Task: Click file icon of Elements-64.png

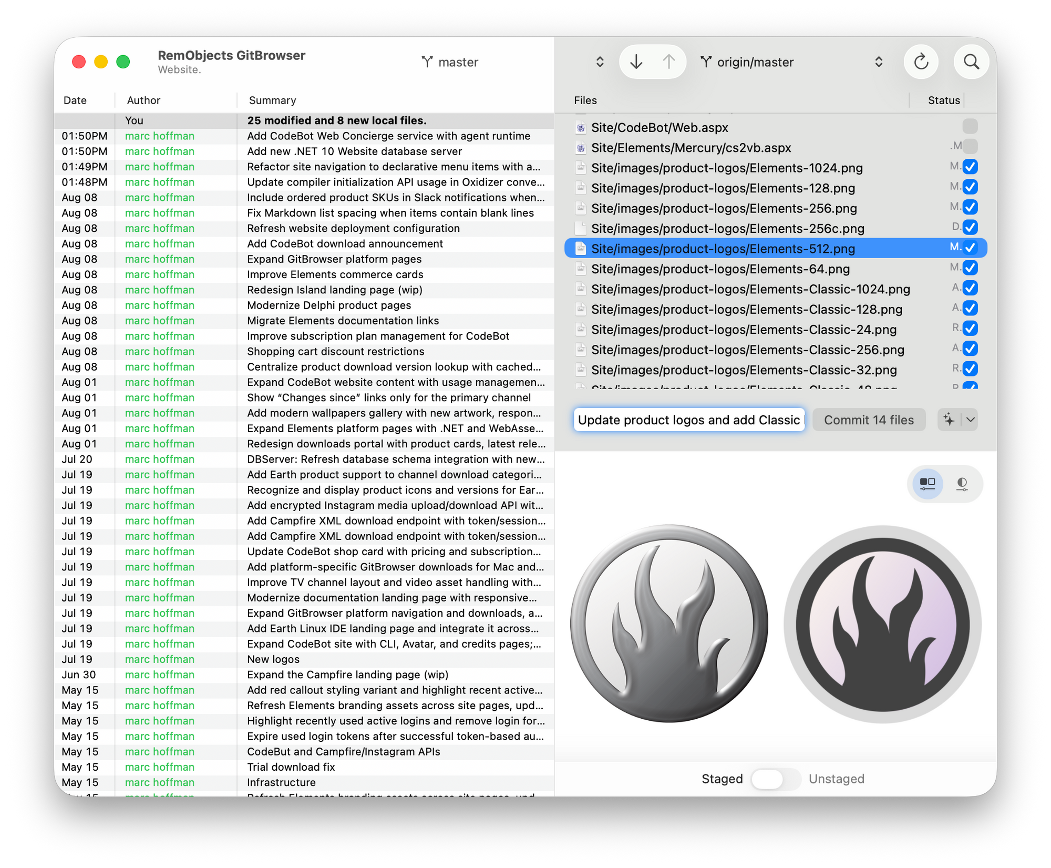Action: coord(581,269)
